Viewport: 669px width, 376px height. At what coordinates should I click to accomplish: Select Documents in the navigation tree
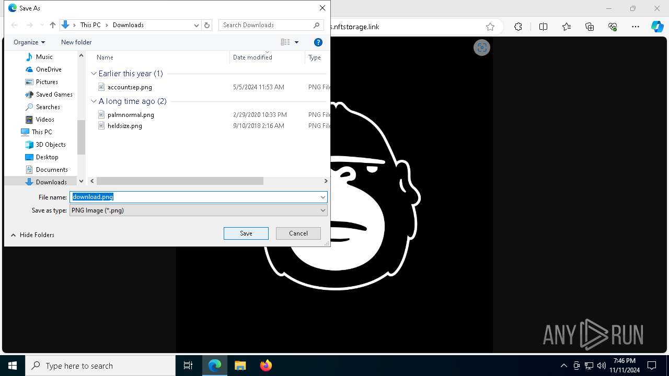coord(52,170)
